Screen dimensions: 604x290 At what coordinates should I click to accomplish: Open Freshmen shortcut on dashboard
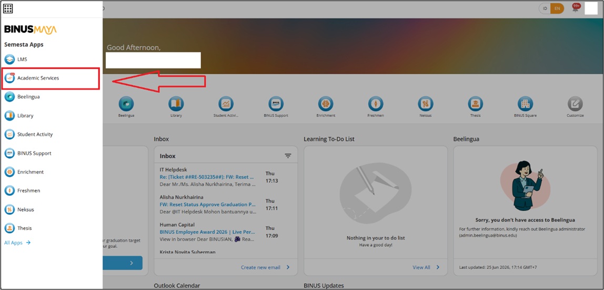[376, 104]
